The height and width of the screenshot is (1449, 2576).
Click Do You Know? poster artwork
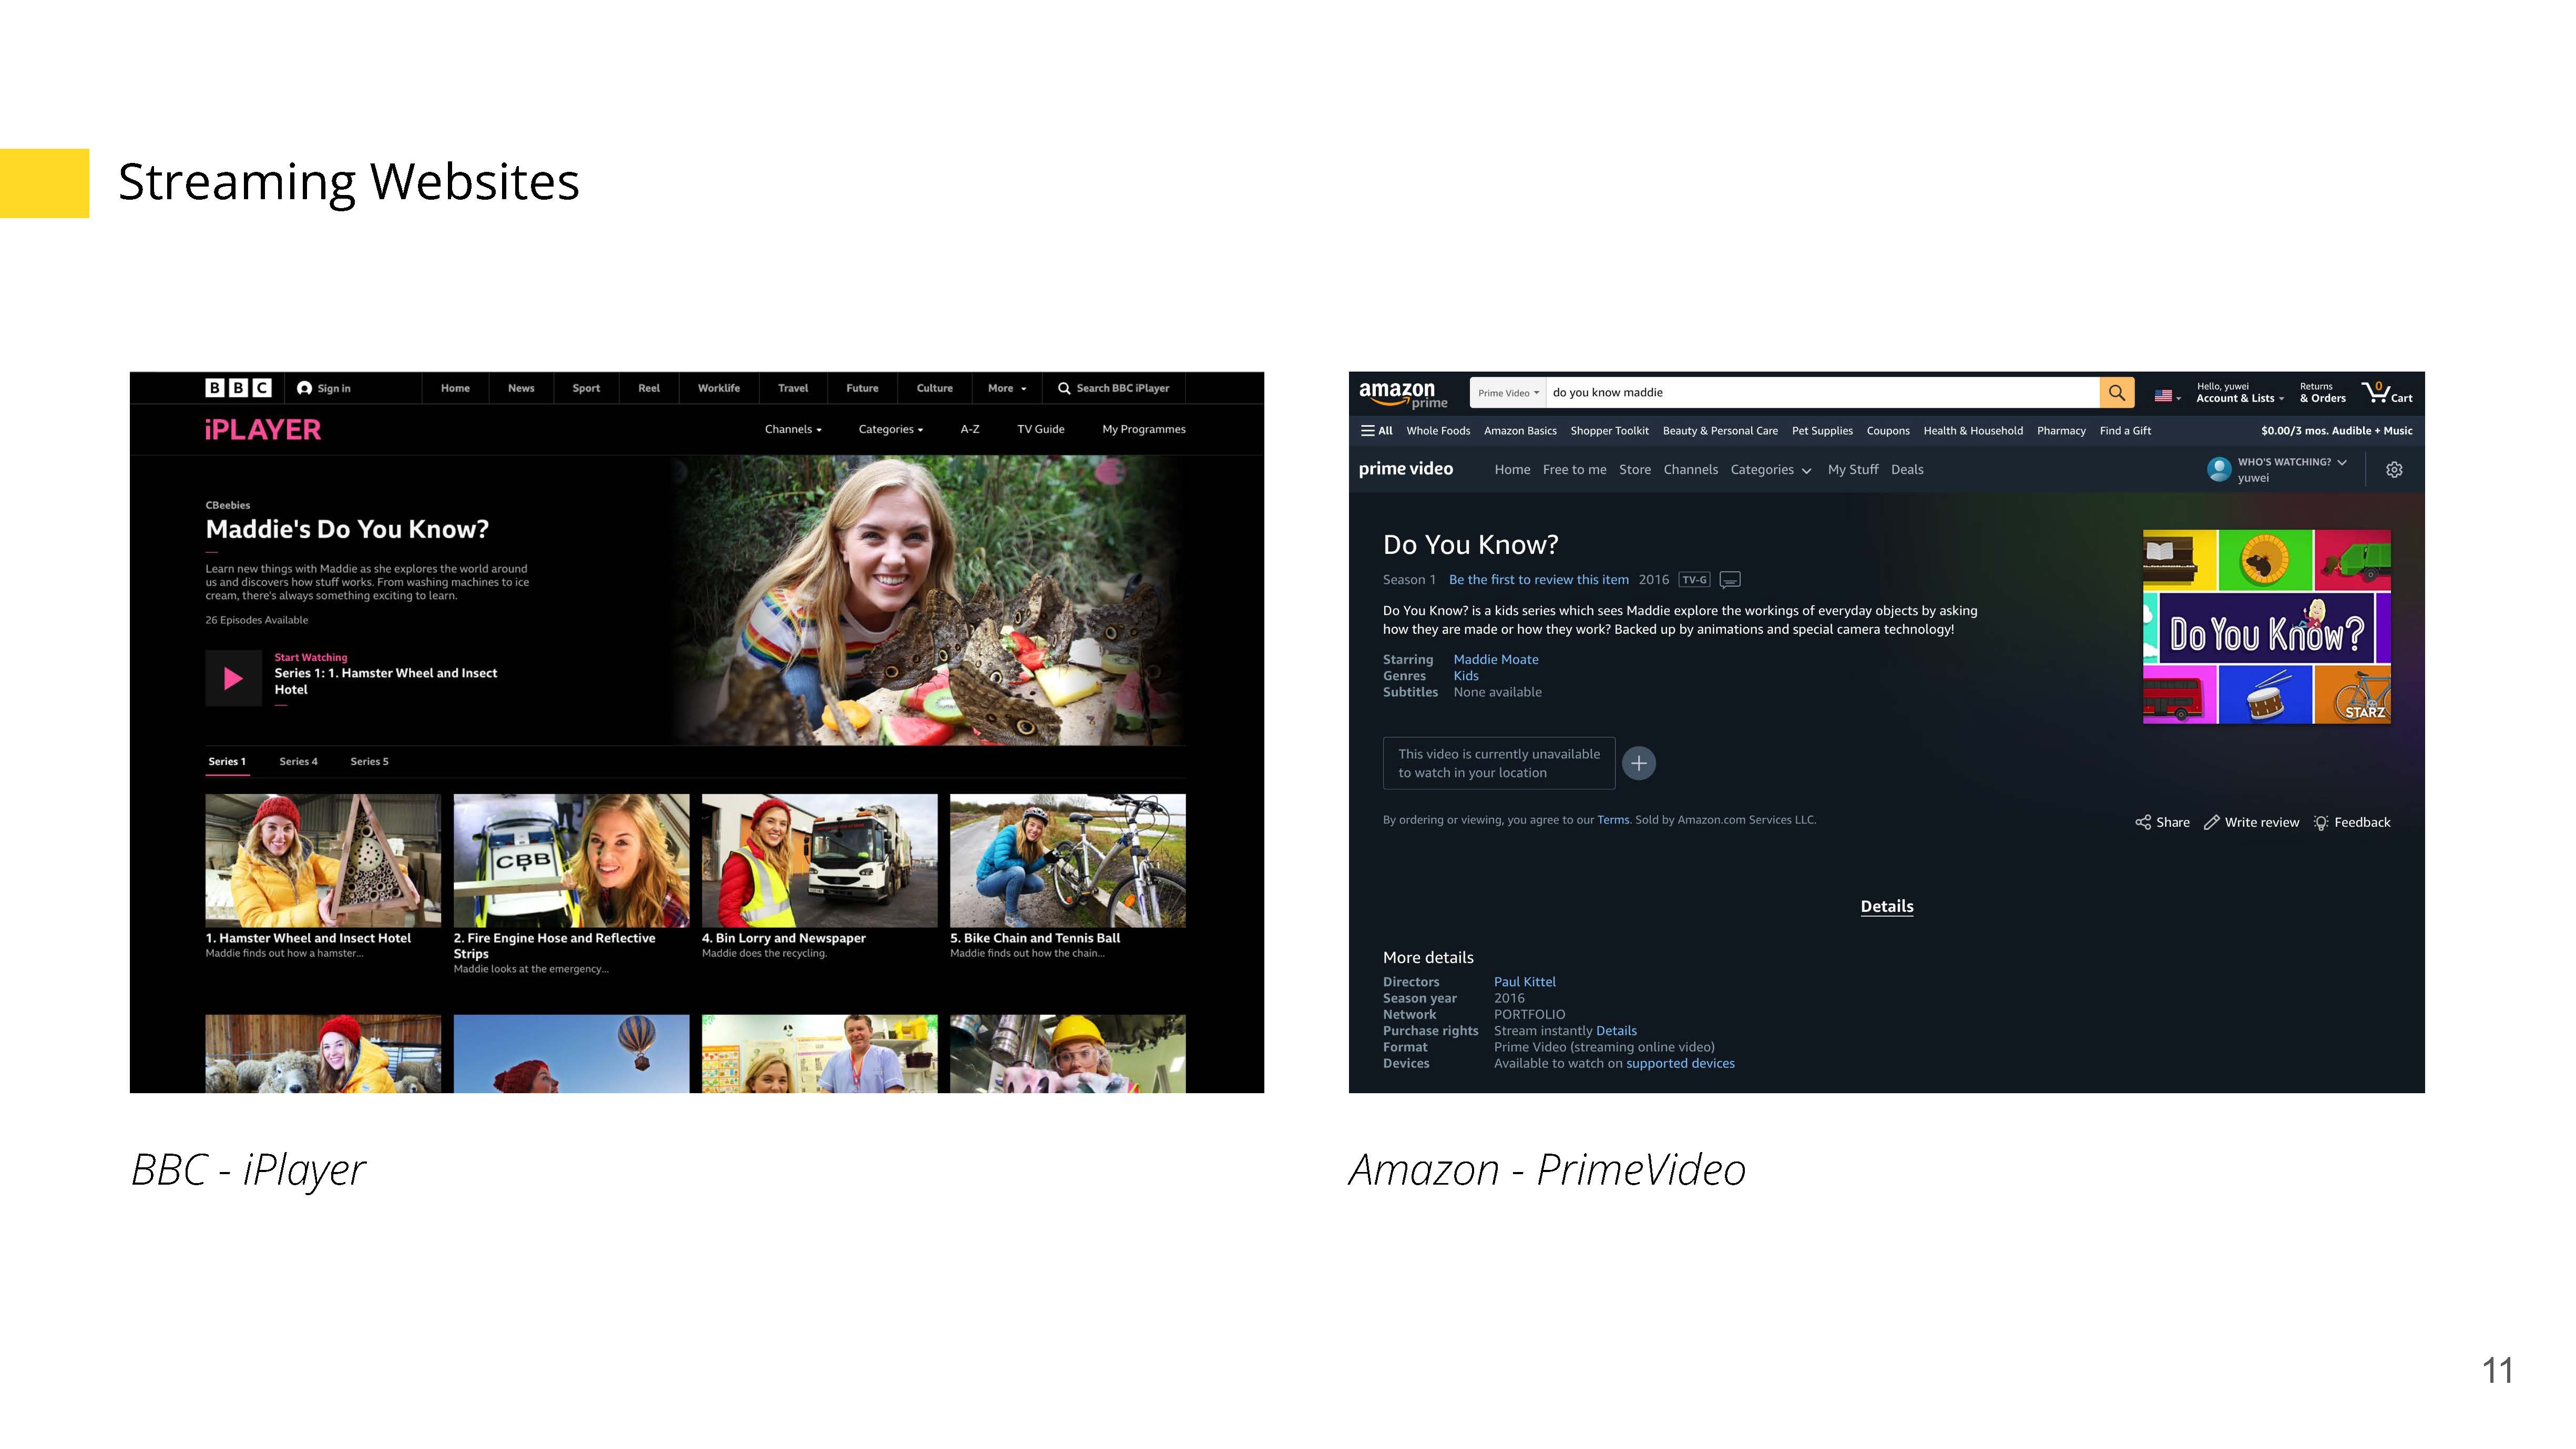coord(2266,627)
